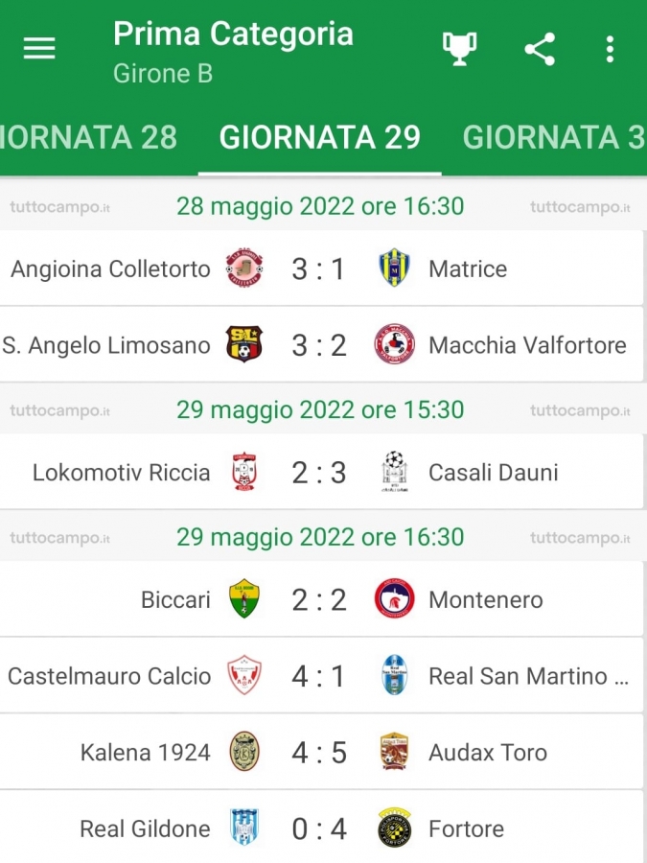Viewport: 647px width, 863px height.
Task: Open the three-dot overflow menu
Action: (610, 50)
